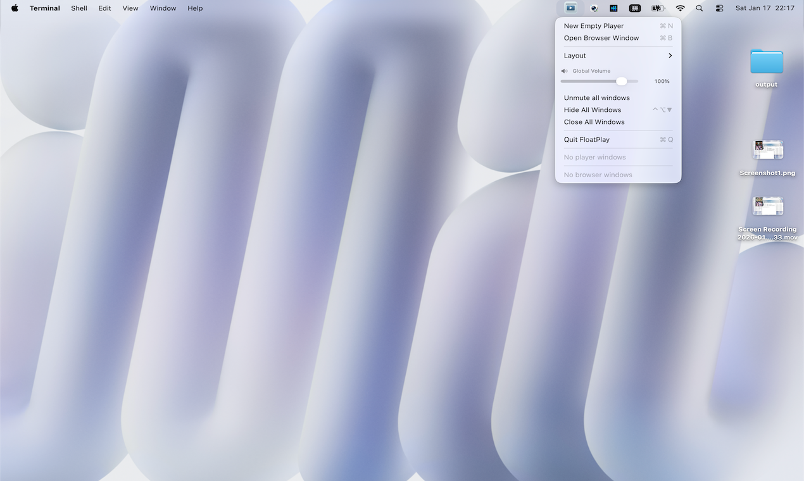Select Screenshot1.png desktop file

point(767,158)
